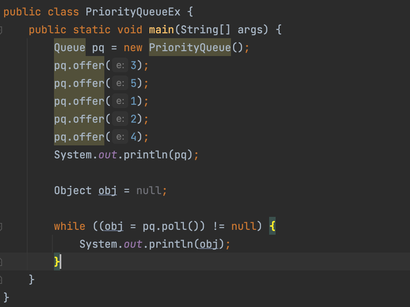Click underlined obj in Object declaration
Screen dimensions: 410x307
coord(108,190)
